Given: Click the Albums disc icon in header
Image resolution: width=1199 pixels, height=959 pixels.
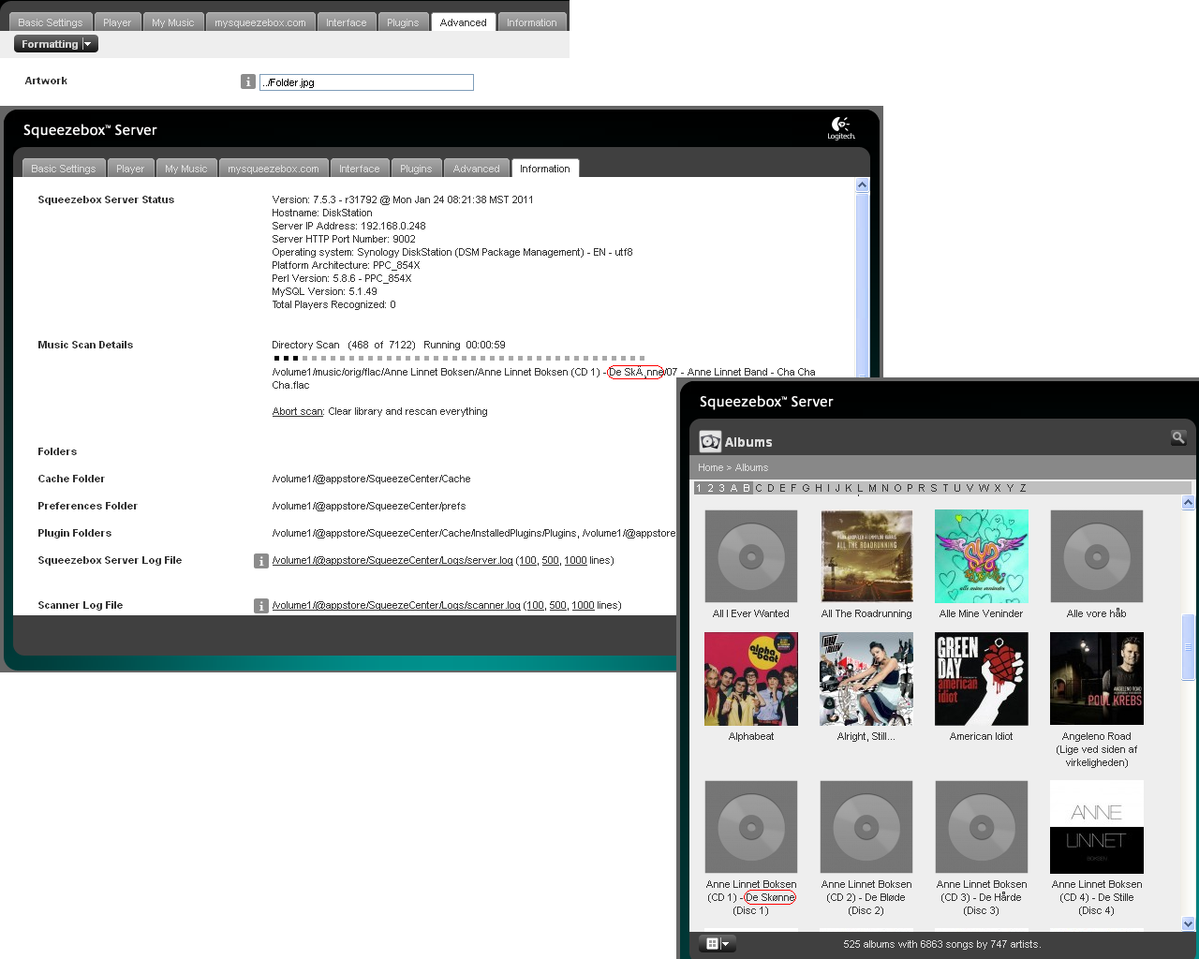Looking at the screenshot, I should [x=710, y=441].
